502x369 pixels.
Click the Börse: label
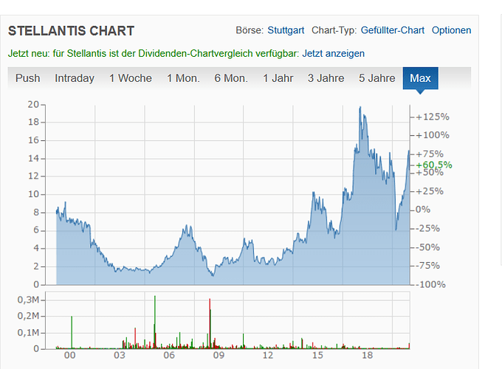[250, 30]
